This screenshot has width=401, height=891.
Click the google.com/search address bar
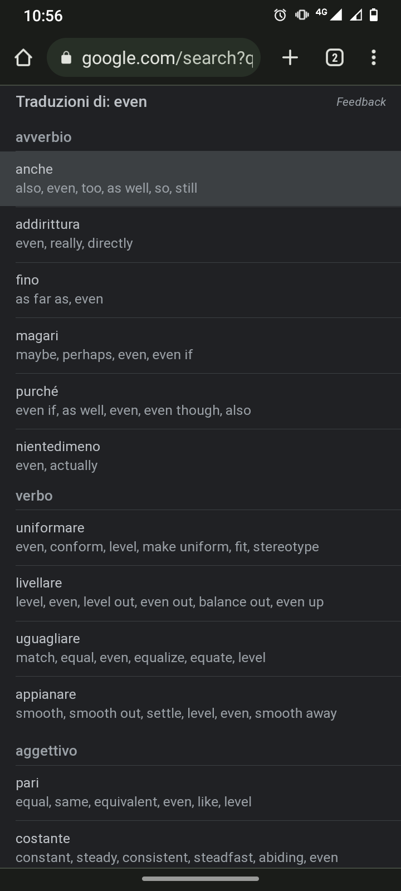[154, 57]
